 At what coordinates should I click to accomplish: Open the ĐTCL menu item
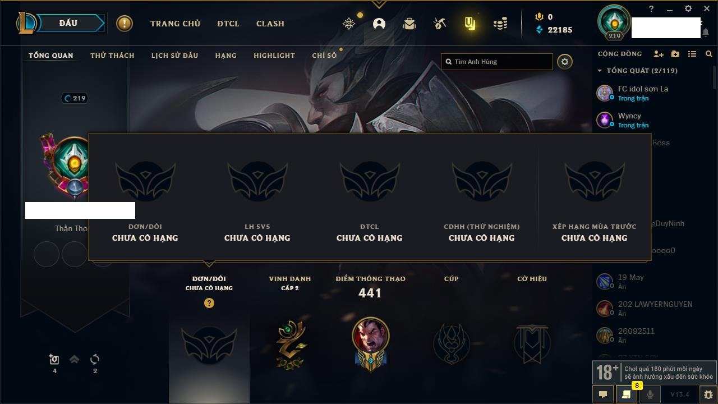228,24
